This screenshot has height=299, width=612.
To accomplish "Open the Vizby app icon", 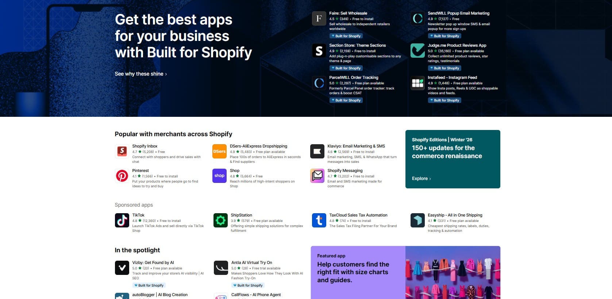I will click(122, 268).
